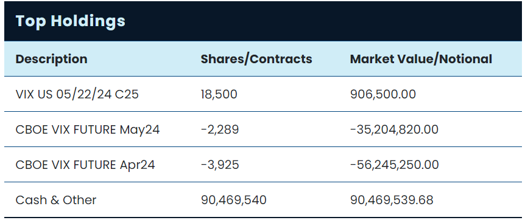Viewport: 525px width, 223px height.
Task: Click the CBOE VIX FUTURE May24 description
Action: pyautogui.click(x=87, y=129)
